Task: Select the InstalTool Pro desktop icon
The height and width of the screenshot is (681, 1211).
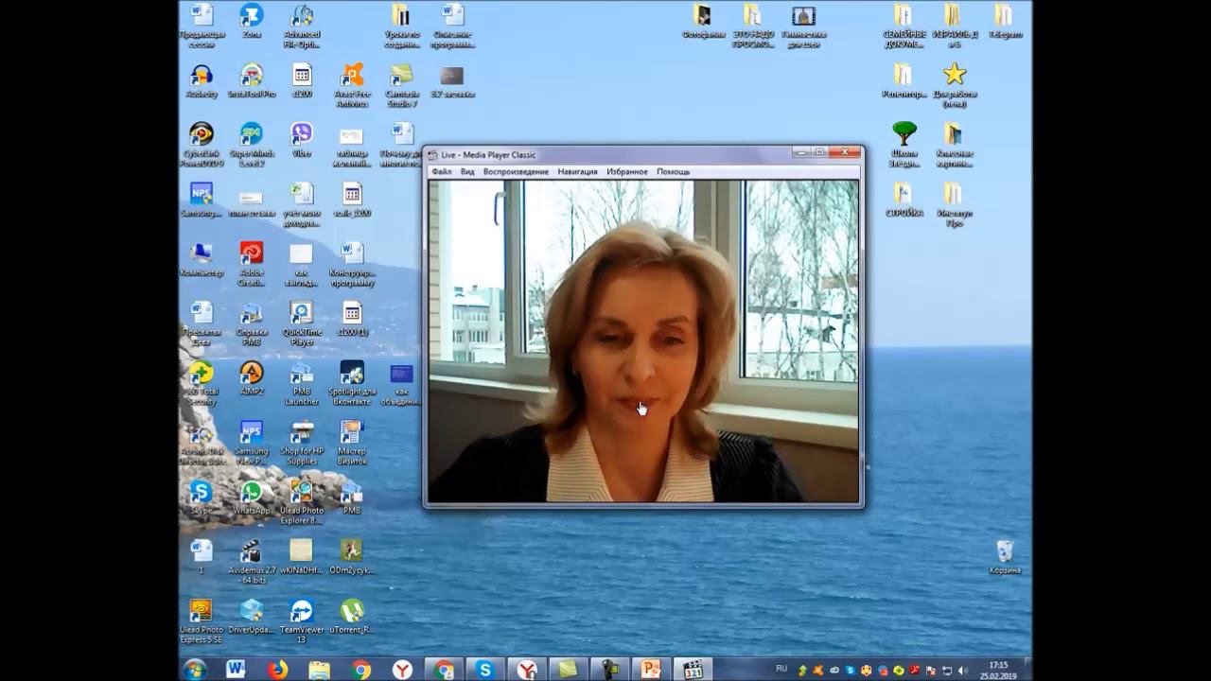Action: [x=252, y=81]
